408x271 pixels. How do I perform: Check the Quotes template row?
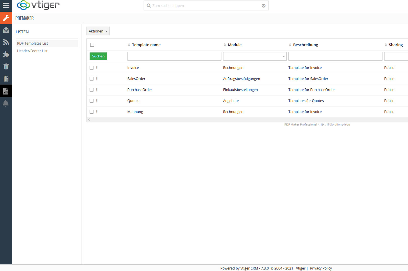point(92,101)
